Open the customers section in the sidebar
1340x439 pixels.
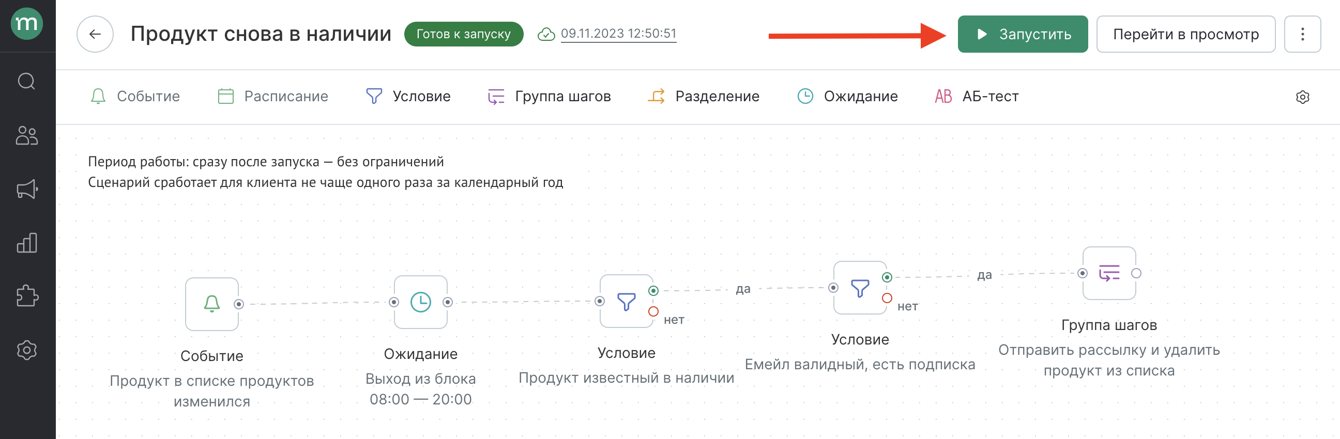pos(26,136)
